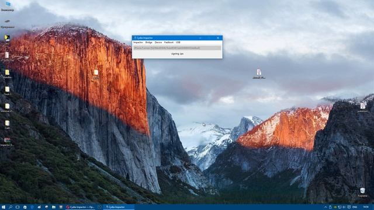The height and width of the screenshot is (210, 374).
Task: Show hidden system tray icons
Action: point(325,207)
